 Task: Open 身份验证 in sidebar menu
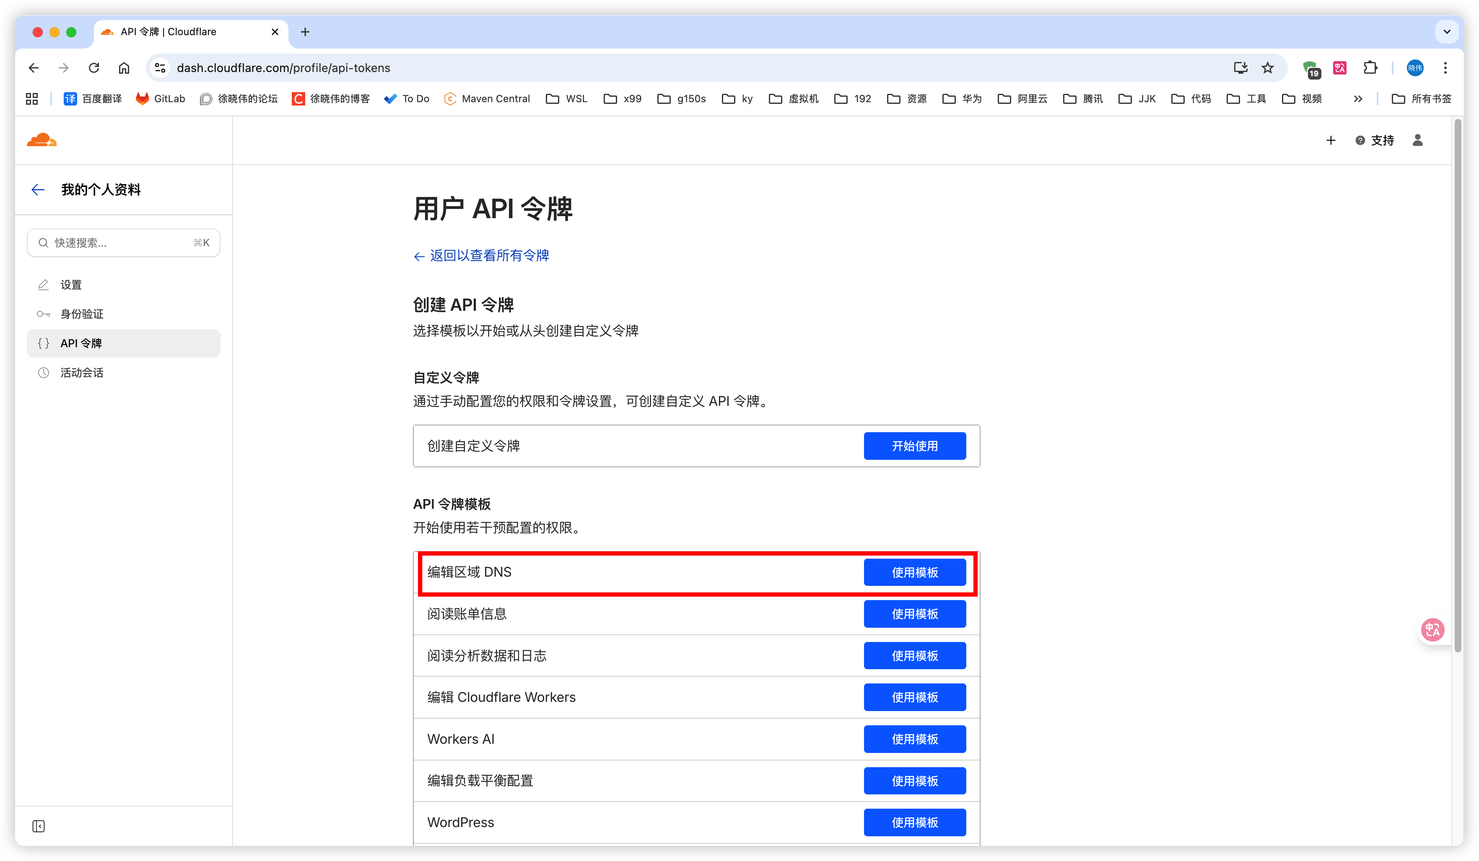(x=82, y=314)
